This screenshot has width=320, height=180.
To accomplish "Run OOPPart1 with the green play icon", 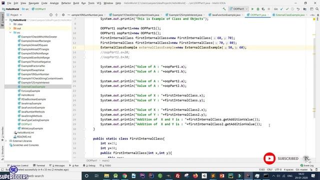I will coord(252,9).
